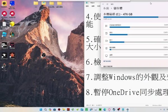Open File Explorer from the taskbar
Screen dimensions: 168x112
tap(64, 109)
